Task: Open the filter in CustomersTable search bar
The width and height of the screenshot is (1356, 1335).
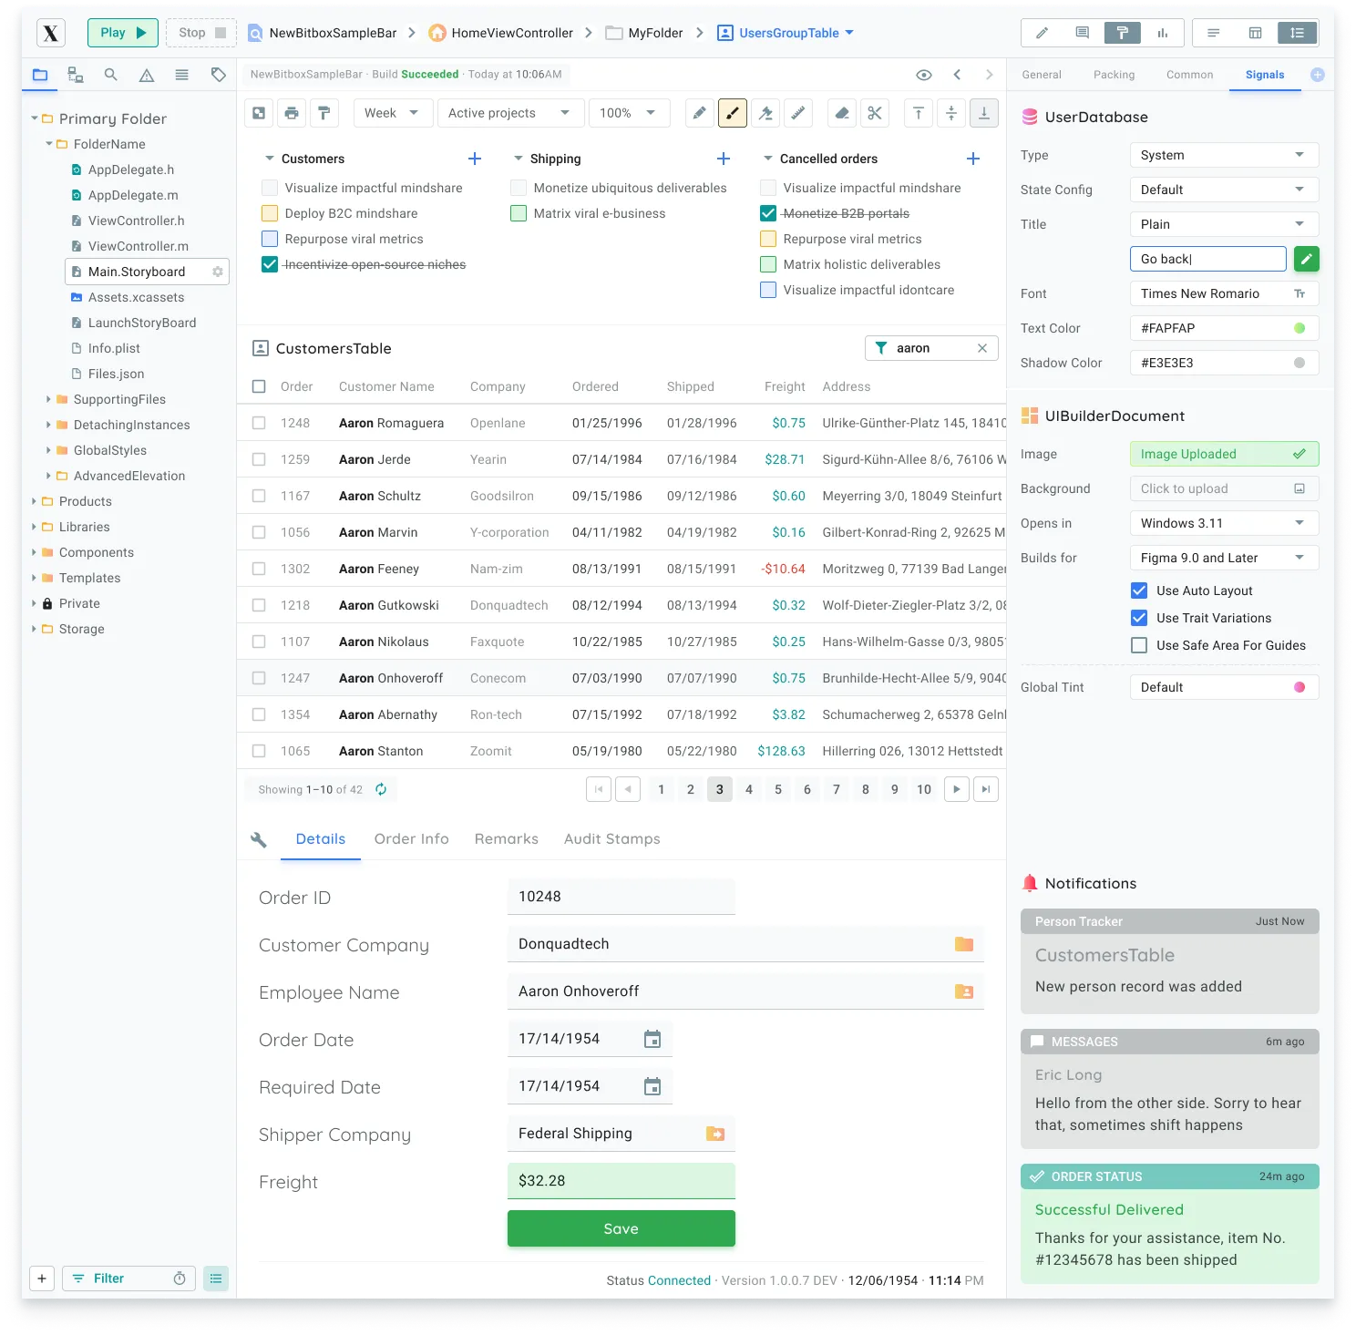Action: pos(880,347)
